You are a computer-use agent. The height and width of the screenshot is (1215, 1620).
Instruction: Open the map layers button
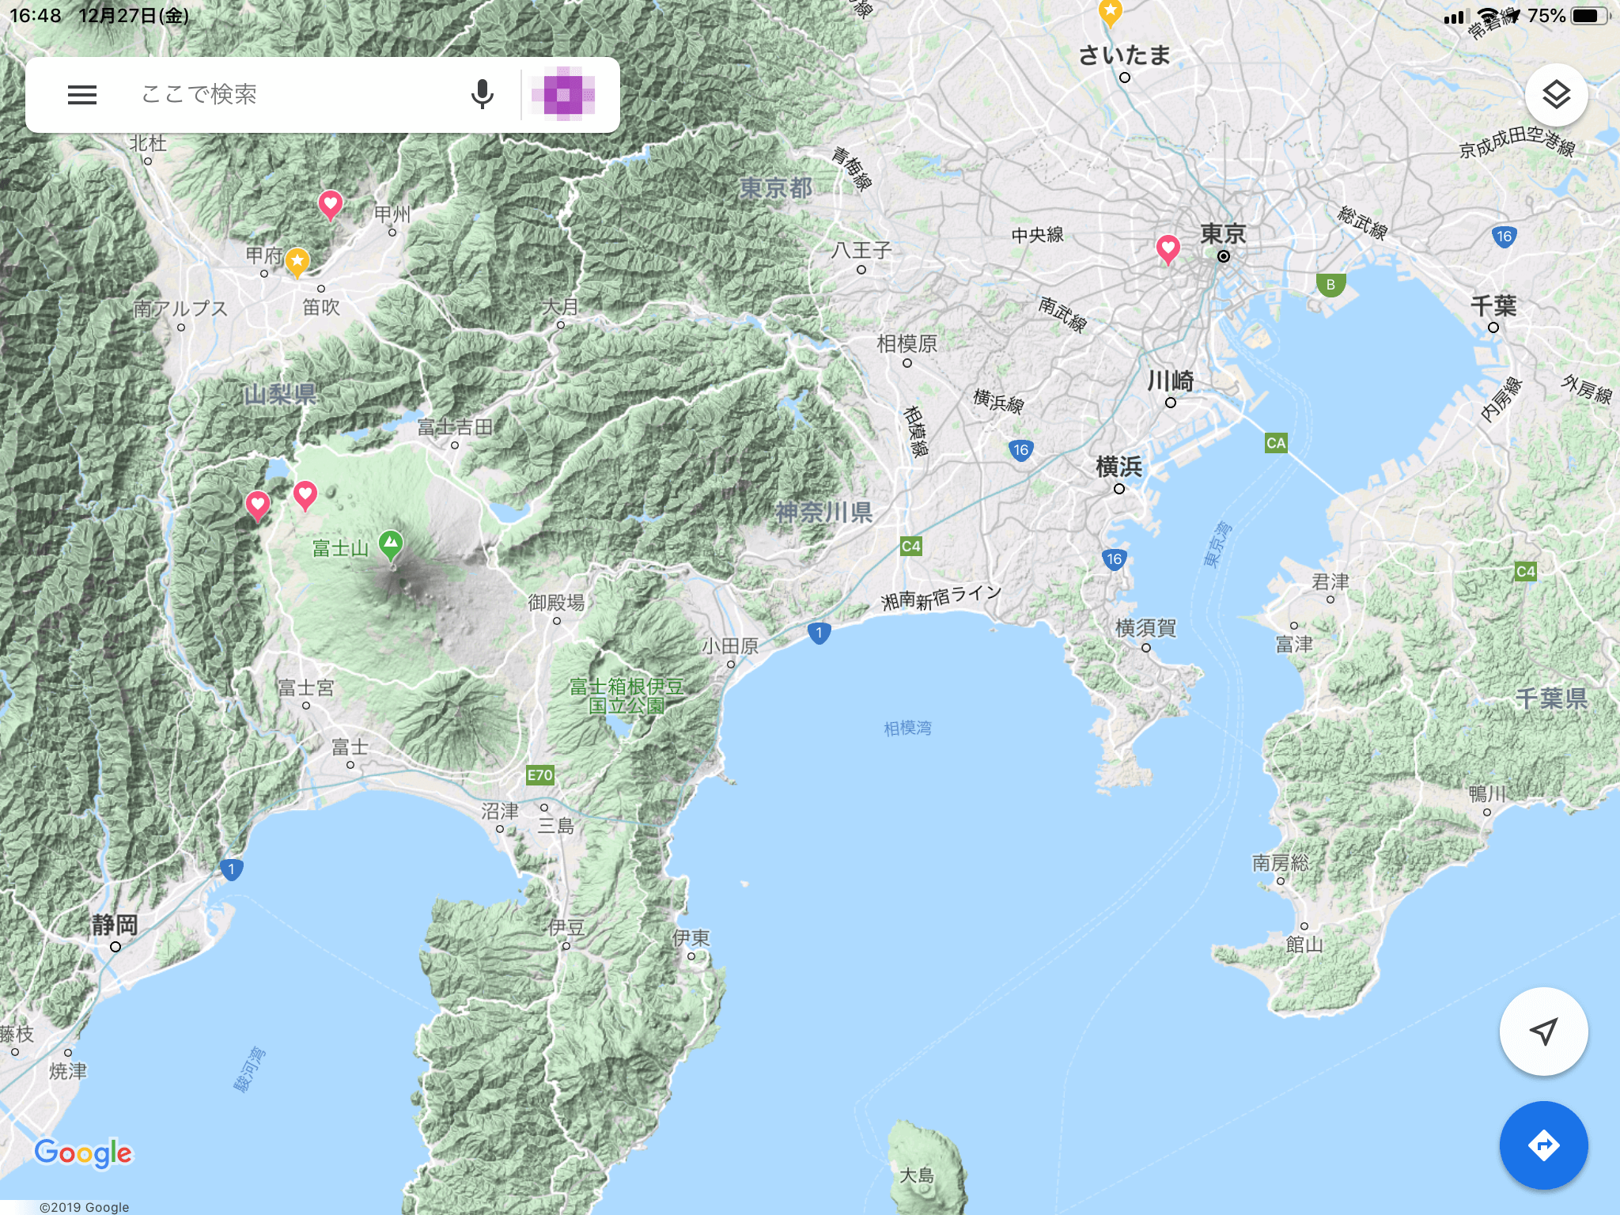(x=1555, y=95)
